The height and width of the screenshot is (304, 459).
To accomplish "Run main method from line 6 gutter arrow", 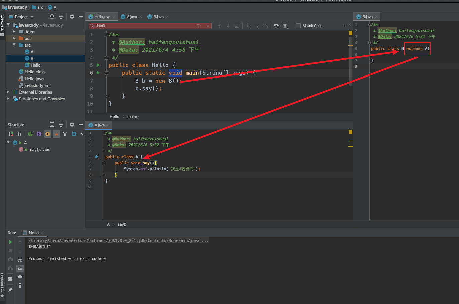I will pos(98,73).
